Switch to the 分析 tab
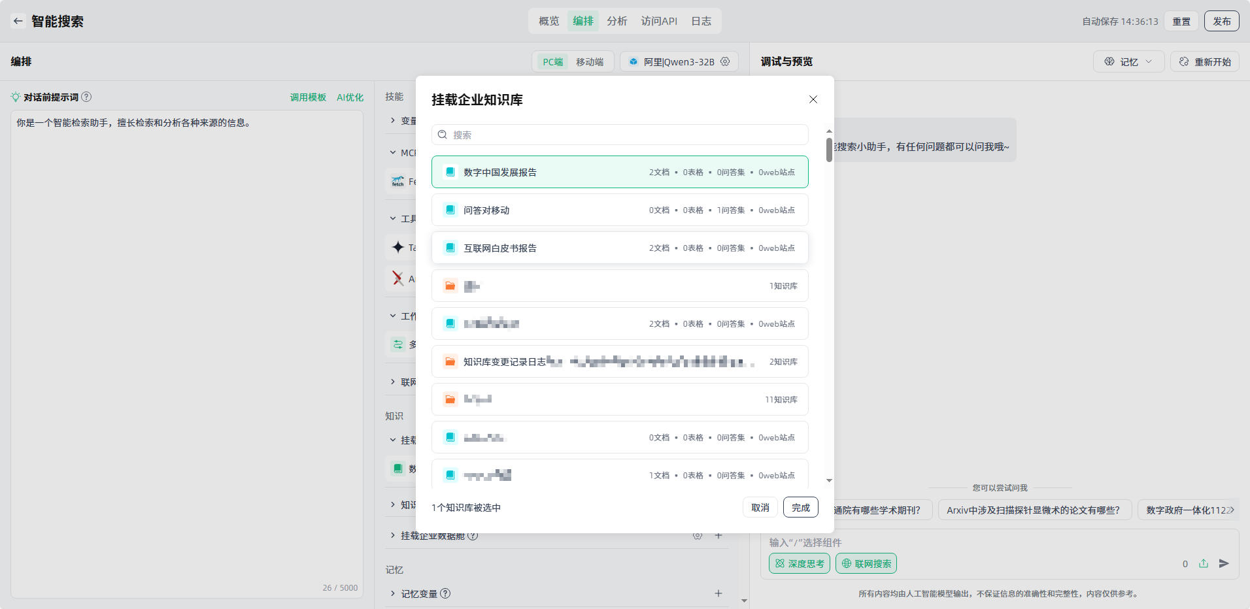1250x609 pixels. 617,21
